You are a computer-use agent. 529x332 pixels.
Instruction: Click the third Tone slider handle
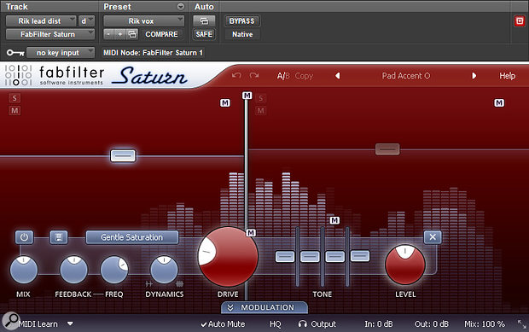coord(334,257)
